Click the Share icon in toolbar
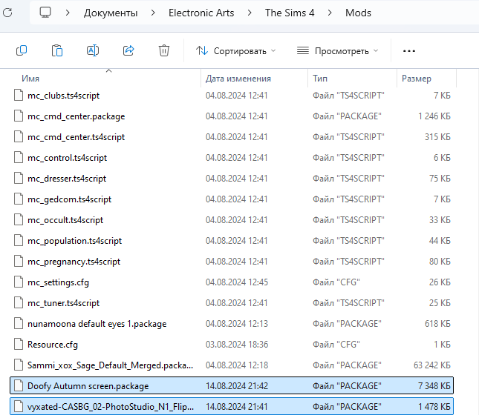The height and width of the screenshot is (418, 479). (128, 50)
